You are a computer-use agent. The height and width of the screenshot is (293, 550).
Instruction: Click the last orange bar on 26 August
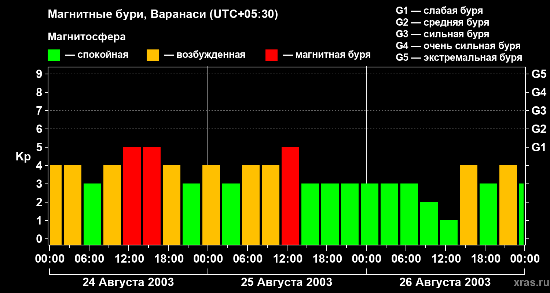point(508,205)
